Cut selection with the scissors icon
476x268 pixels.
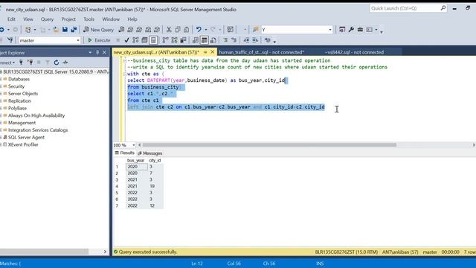click(x=169, y=30)
